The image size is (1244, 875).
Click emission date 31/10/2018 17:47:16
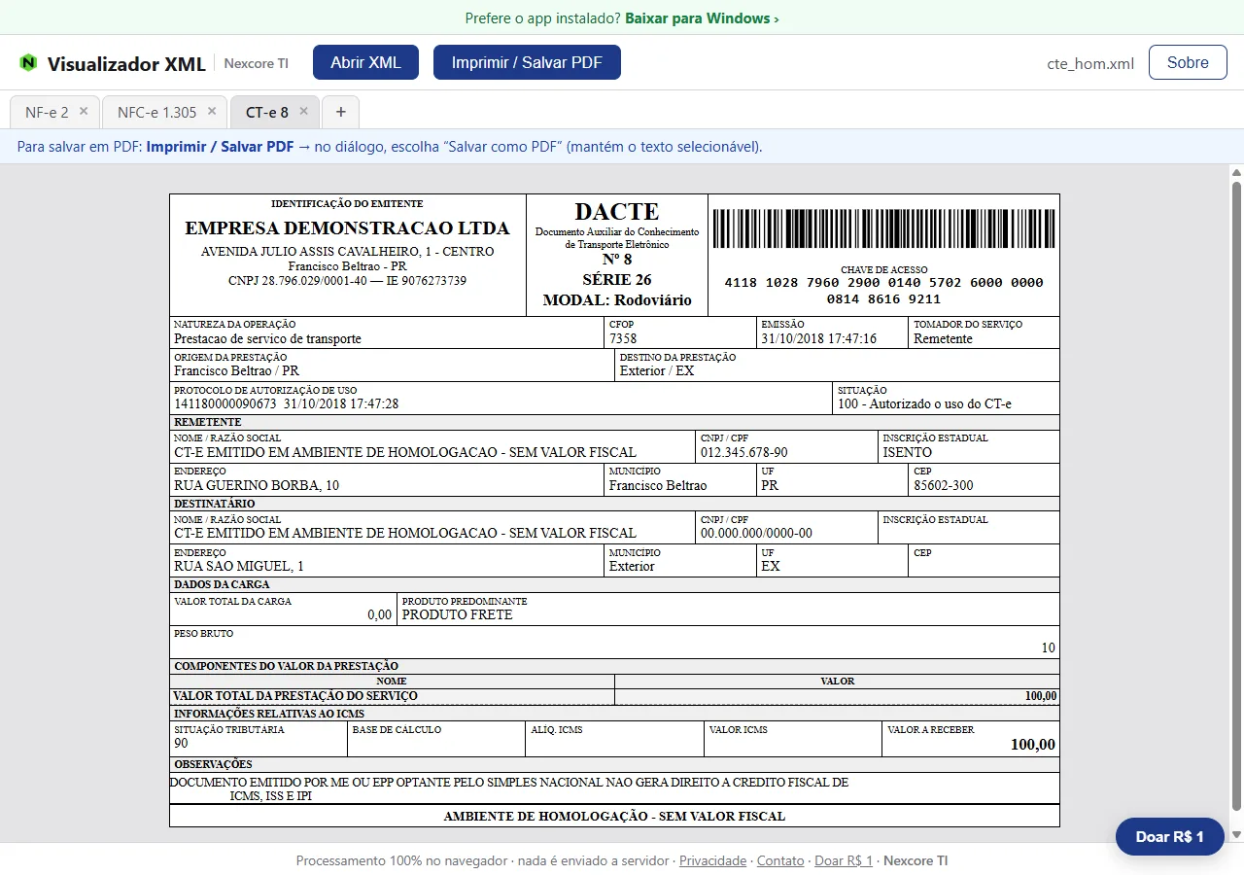(x=819, y=339)
